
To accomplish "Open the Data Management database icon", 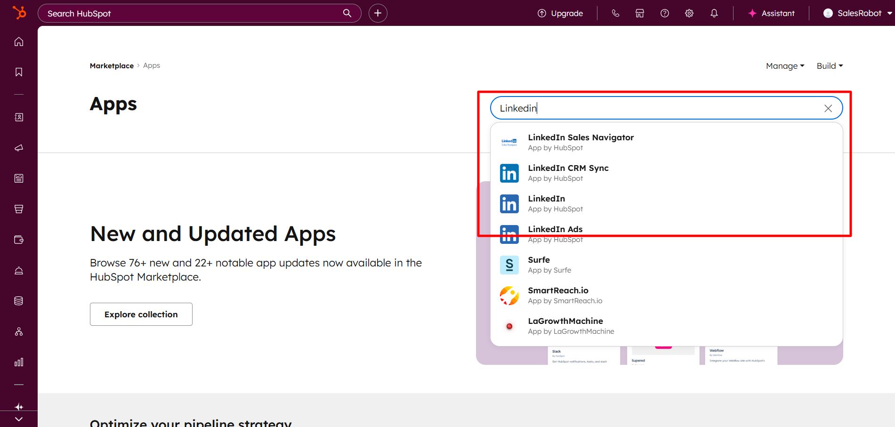I will coord(19,300).
